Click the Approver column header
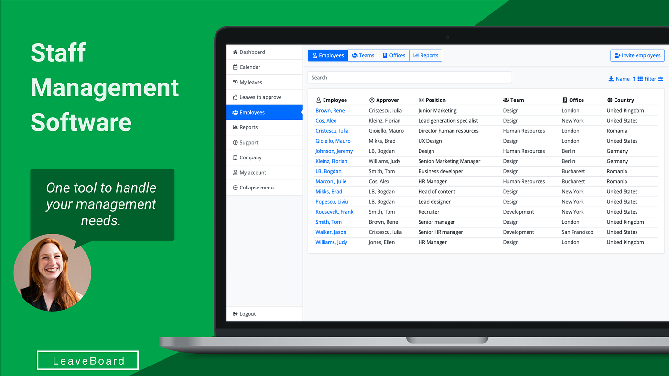 point(384,100)
